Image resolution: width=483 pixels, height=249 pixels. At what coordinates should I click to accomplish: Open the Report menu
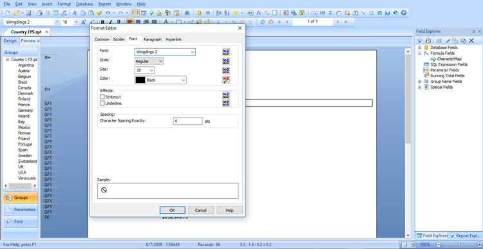coord(105,5)
